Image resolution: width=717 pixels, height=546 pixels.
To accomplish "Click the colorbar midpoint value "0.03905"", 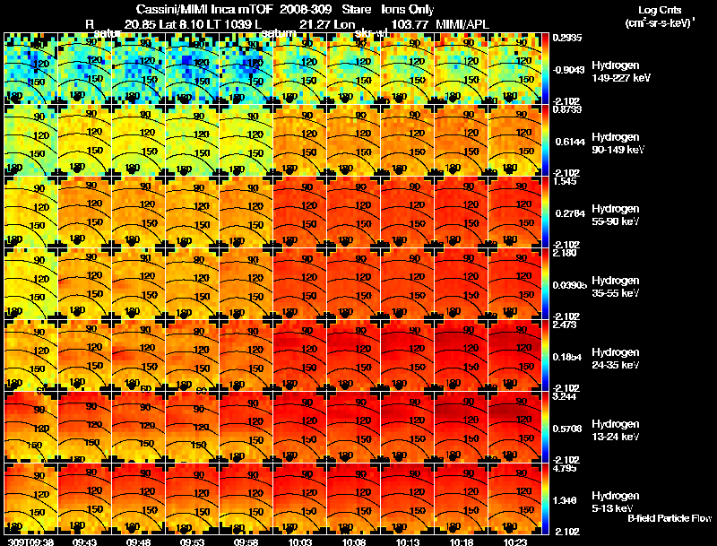I will pos(569,285).
